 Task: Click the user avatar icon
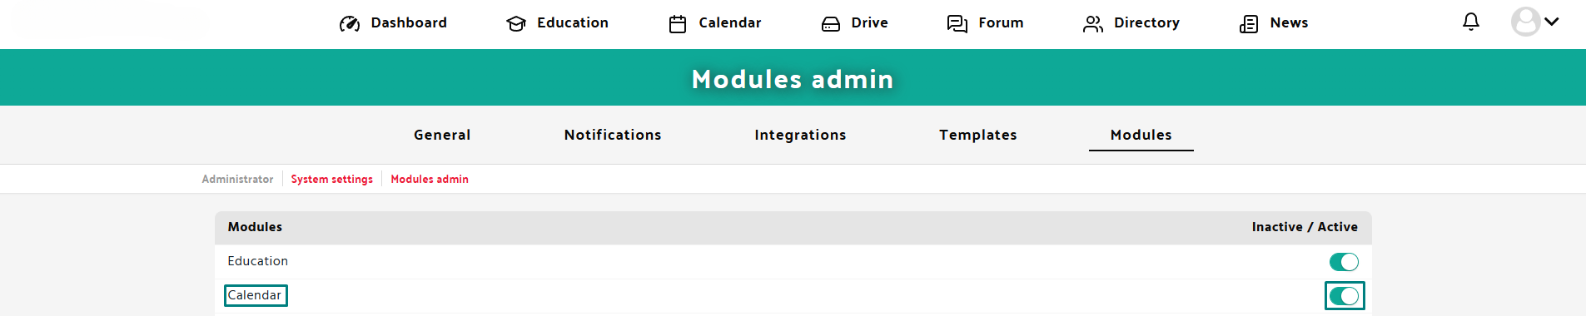(1526, 22)
